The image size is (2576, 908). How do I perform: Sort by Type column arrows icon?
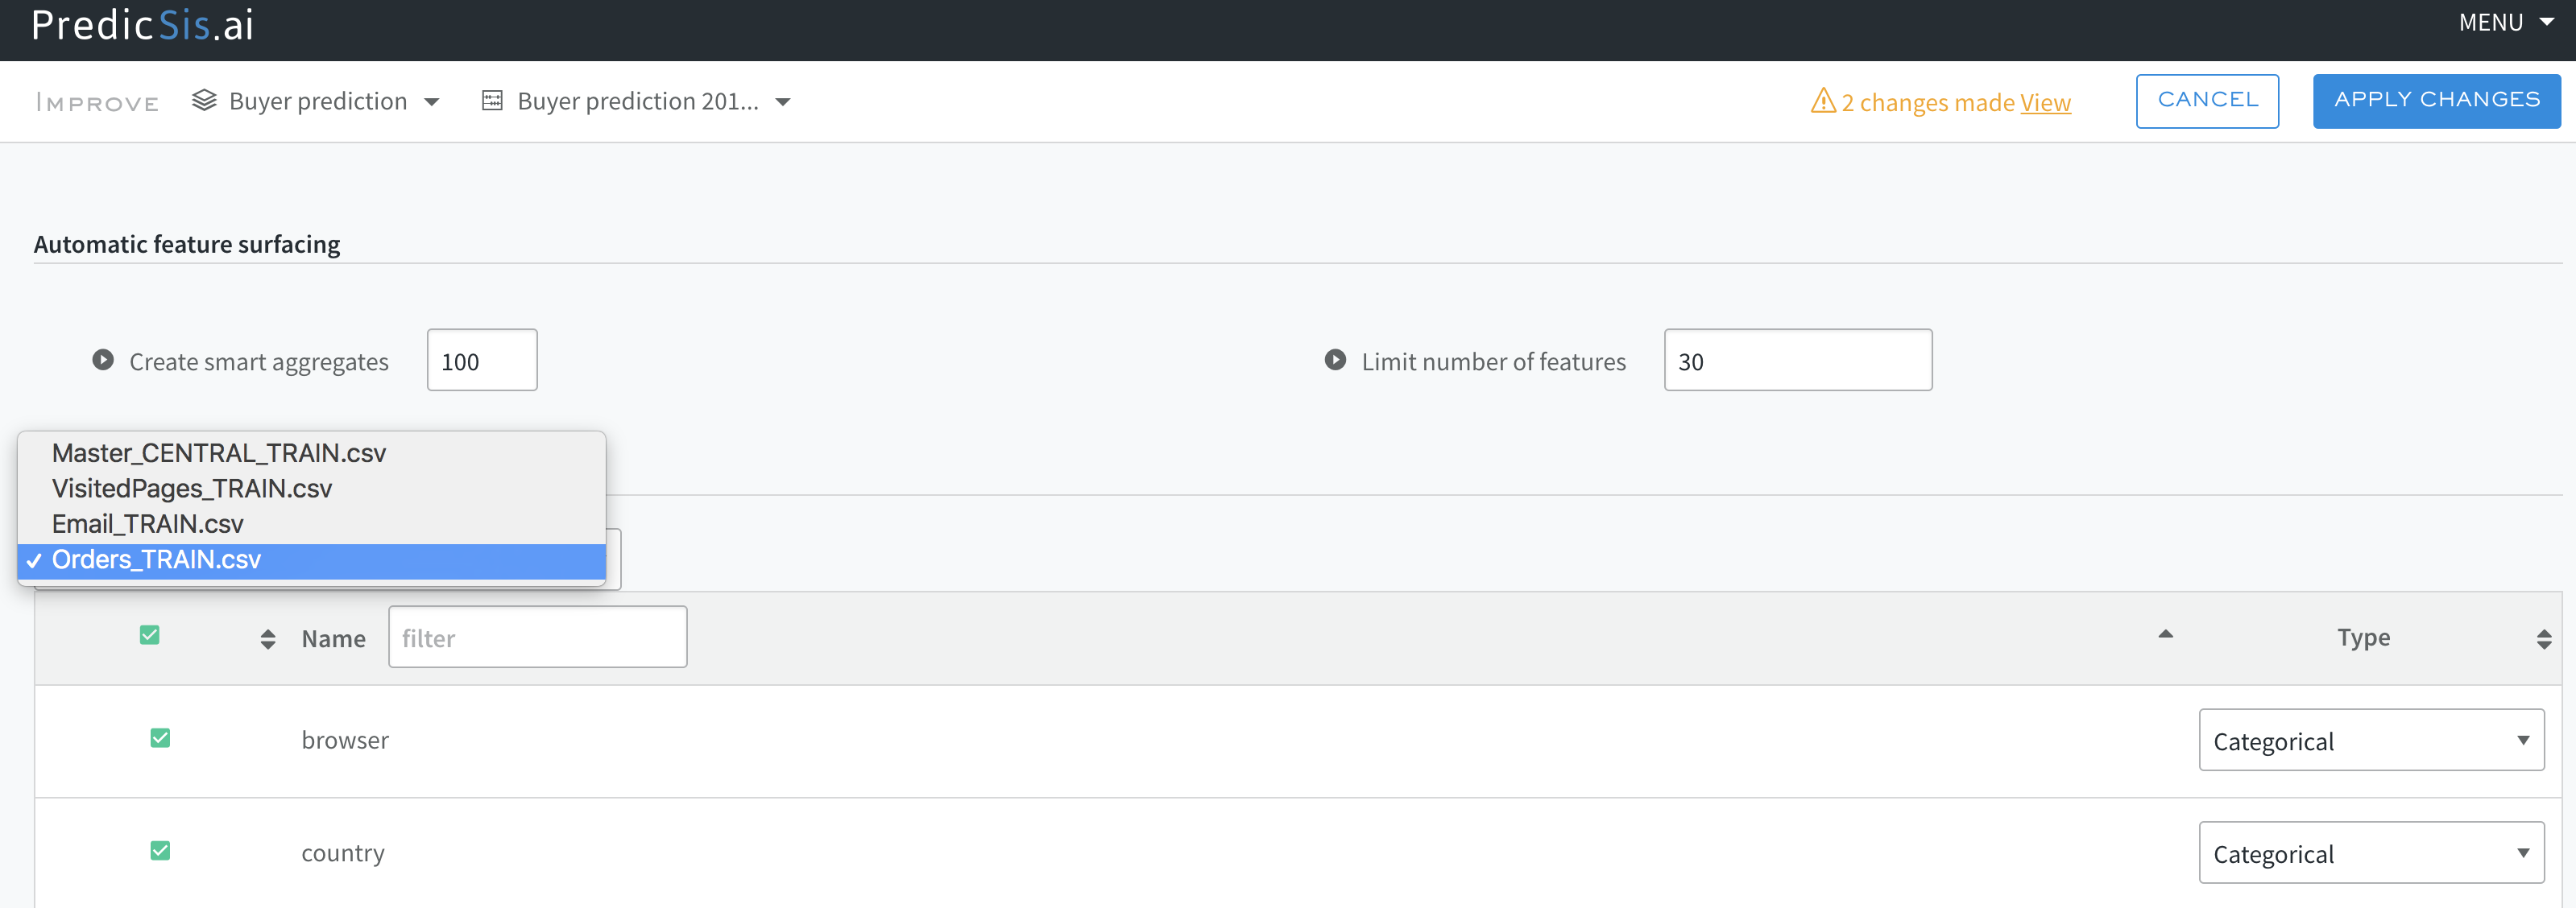point(2544,639)
